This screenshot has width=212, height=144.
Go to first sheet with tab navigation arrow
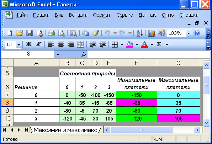pos(5,130)
